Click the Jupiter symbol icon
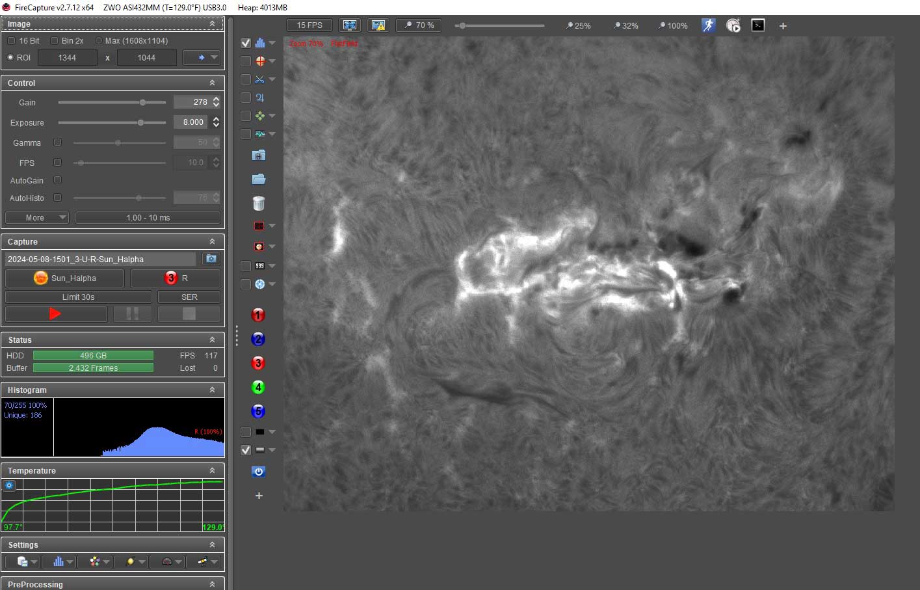Screen dimensions: 920x590 [x=260, y=98]
